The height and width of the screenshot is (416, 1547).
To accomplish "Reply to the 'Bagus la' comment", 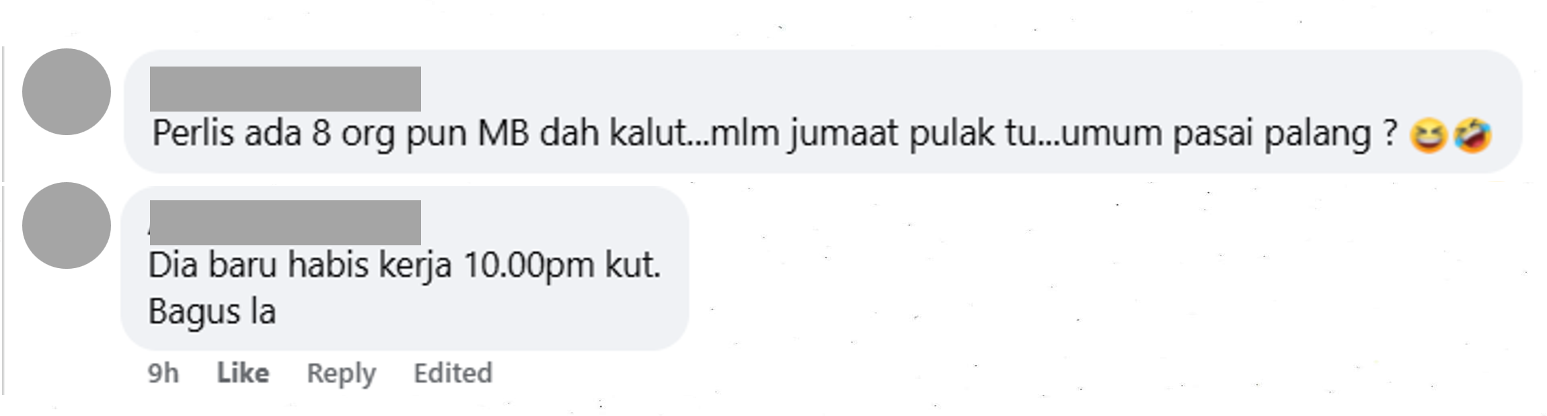I will (x=341, y=373).
